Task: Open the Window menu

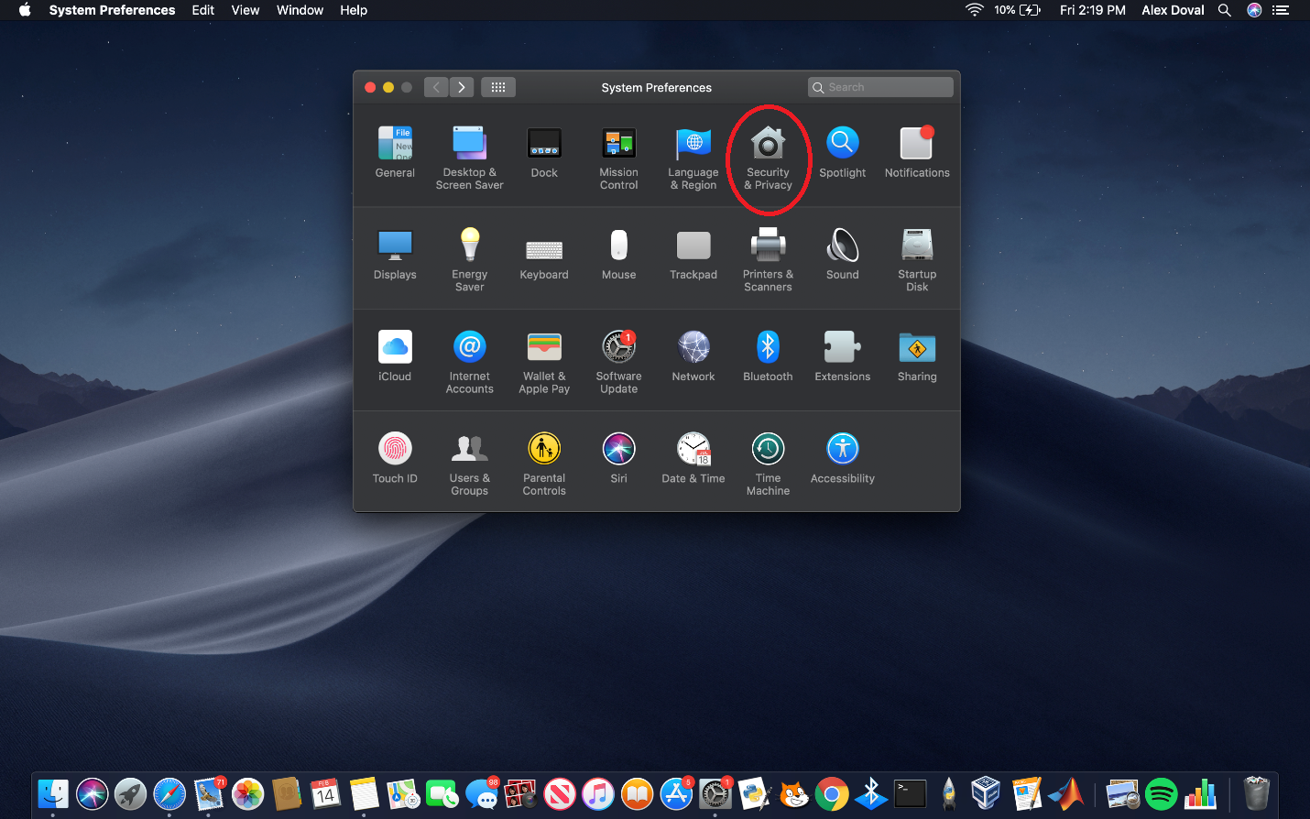Action: 300,10
